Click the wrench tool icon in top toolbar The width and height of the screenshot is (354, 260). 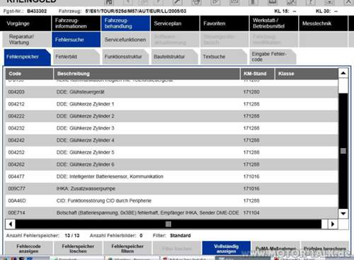point(177,2)
